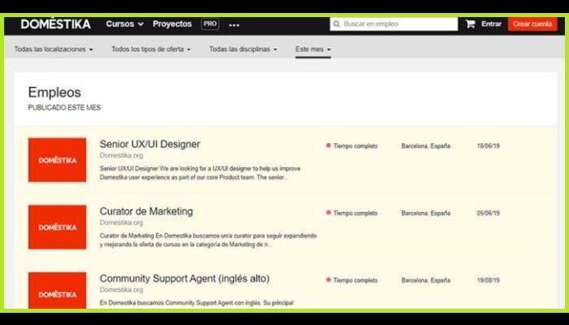Expand Todos los tipos de oferta filter
This screenshot has height=325, width=569.
click(x=151, y=50)
